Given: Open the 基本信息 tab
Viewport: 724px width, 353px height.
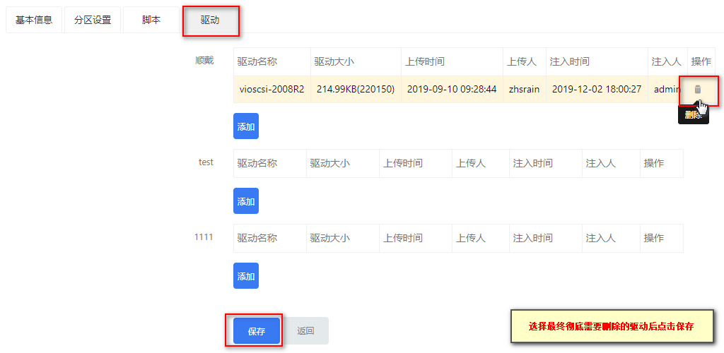Looking at the screenshot, I should (x=34, y=20).
